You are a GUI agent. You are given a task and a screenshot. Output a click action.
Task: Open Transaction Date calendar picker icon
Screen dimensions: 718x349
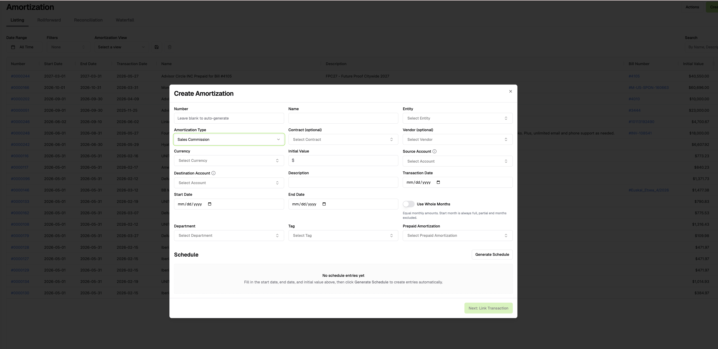coord(438,182)
